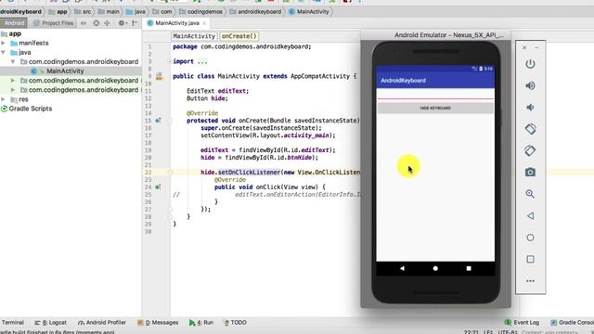Click the src breadcrumb in the navigation bar
Viewport: 594px width, 334px height.
[83, 12]
